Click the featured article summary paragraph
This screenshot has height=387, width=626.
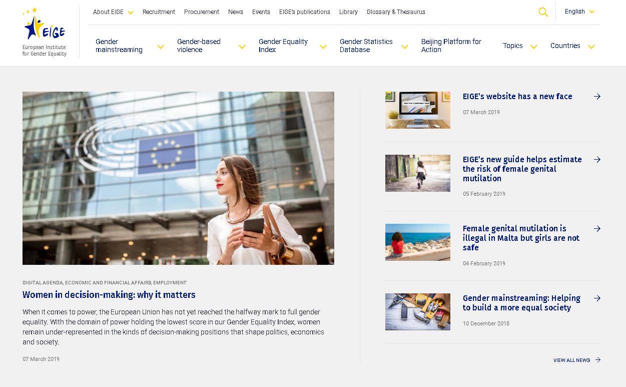[173, 327]
